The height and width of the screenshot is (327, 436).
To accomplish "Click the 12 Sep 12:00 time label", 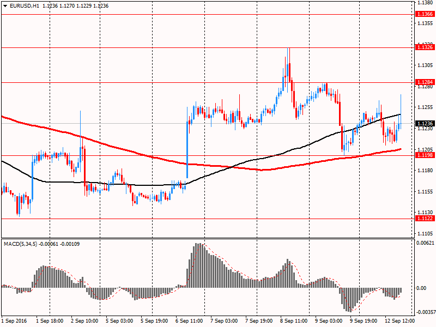I will [398, 322].
